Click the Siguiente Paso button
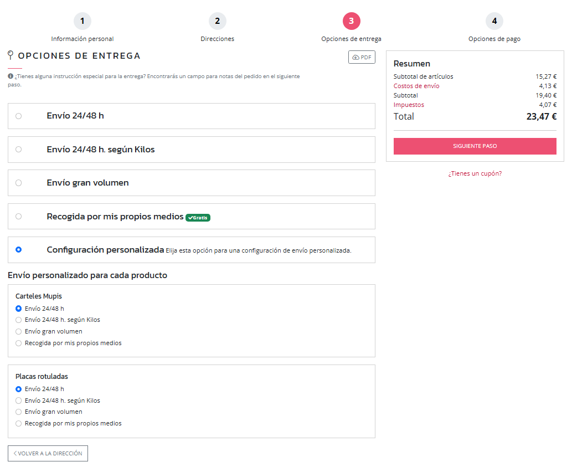The image size is (572, 467). [x=475, y=146]
